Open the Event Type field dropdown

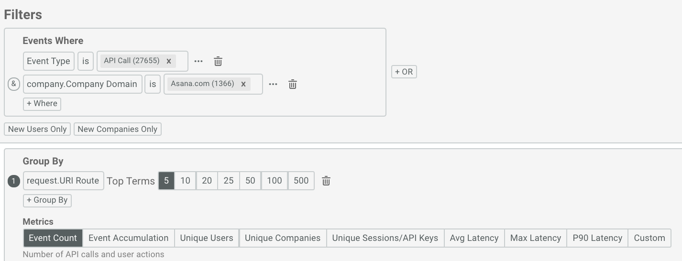(48, 61)
